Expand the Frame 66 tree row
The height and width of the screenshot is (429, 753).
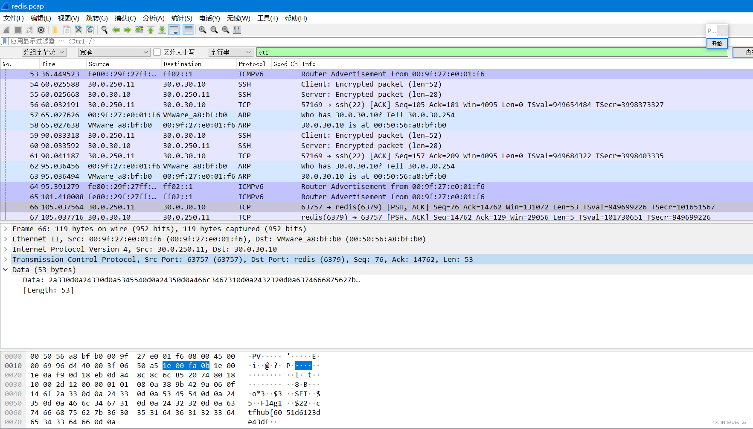(6, 229)
